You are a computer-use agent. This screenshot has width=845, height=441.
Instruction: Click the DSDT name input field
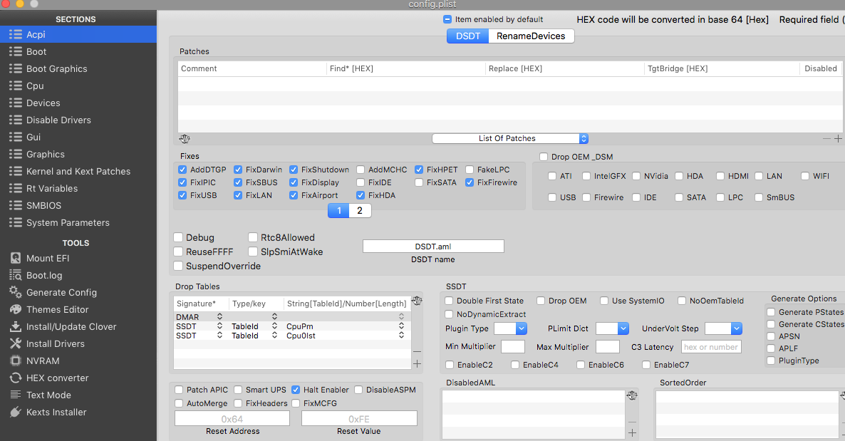tap(433, 247)
